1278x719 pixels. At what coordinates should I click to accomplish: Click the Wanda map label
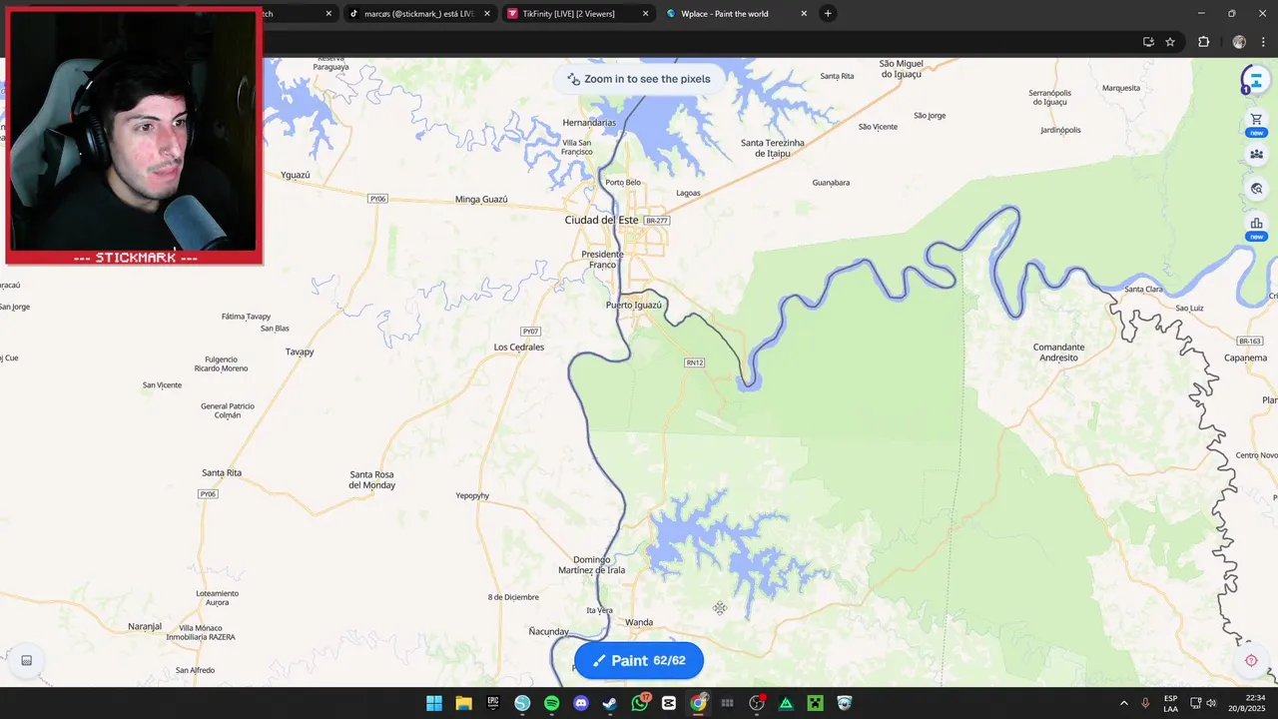point(639,622)
